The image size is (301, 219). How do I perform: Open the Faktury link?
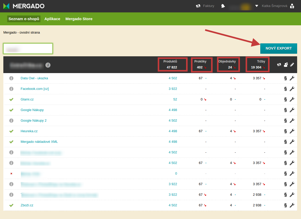click(208, 6)
